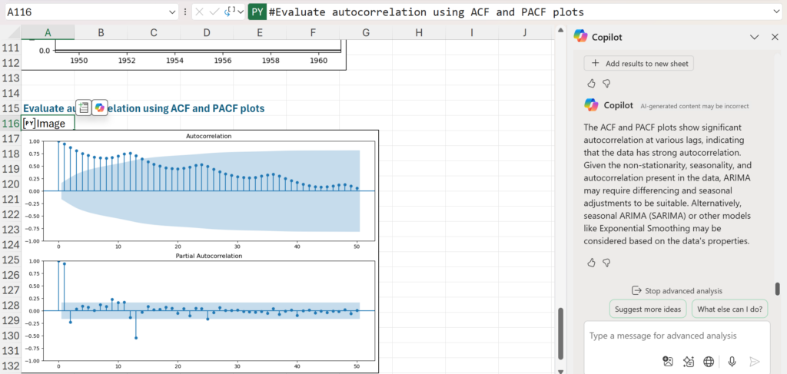The height and width of the screenshot is (374, 787).
Task: Collapse the Copilot pane using the header chevron
Action: pos(755,37)
